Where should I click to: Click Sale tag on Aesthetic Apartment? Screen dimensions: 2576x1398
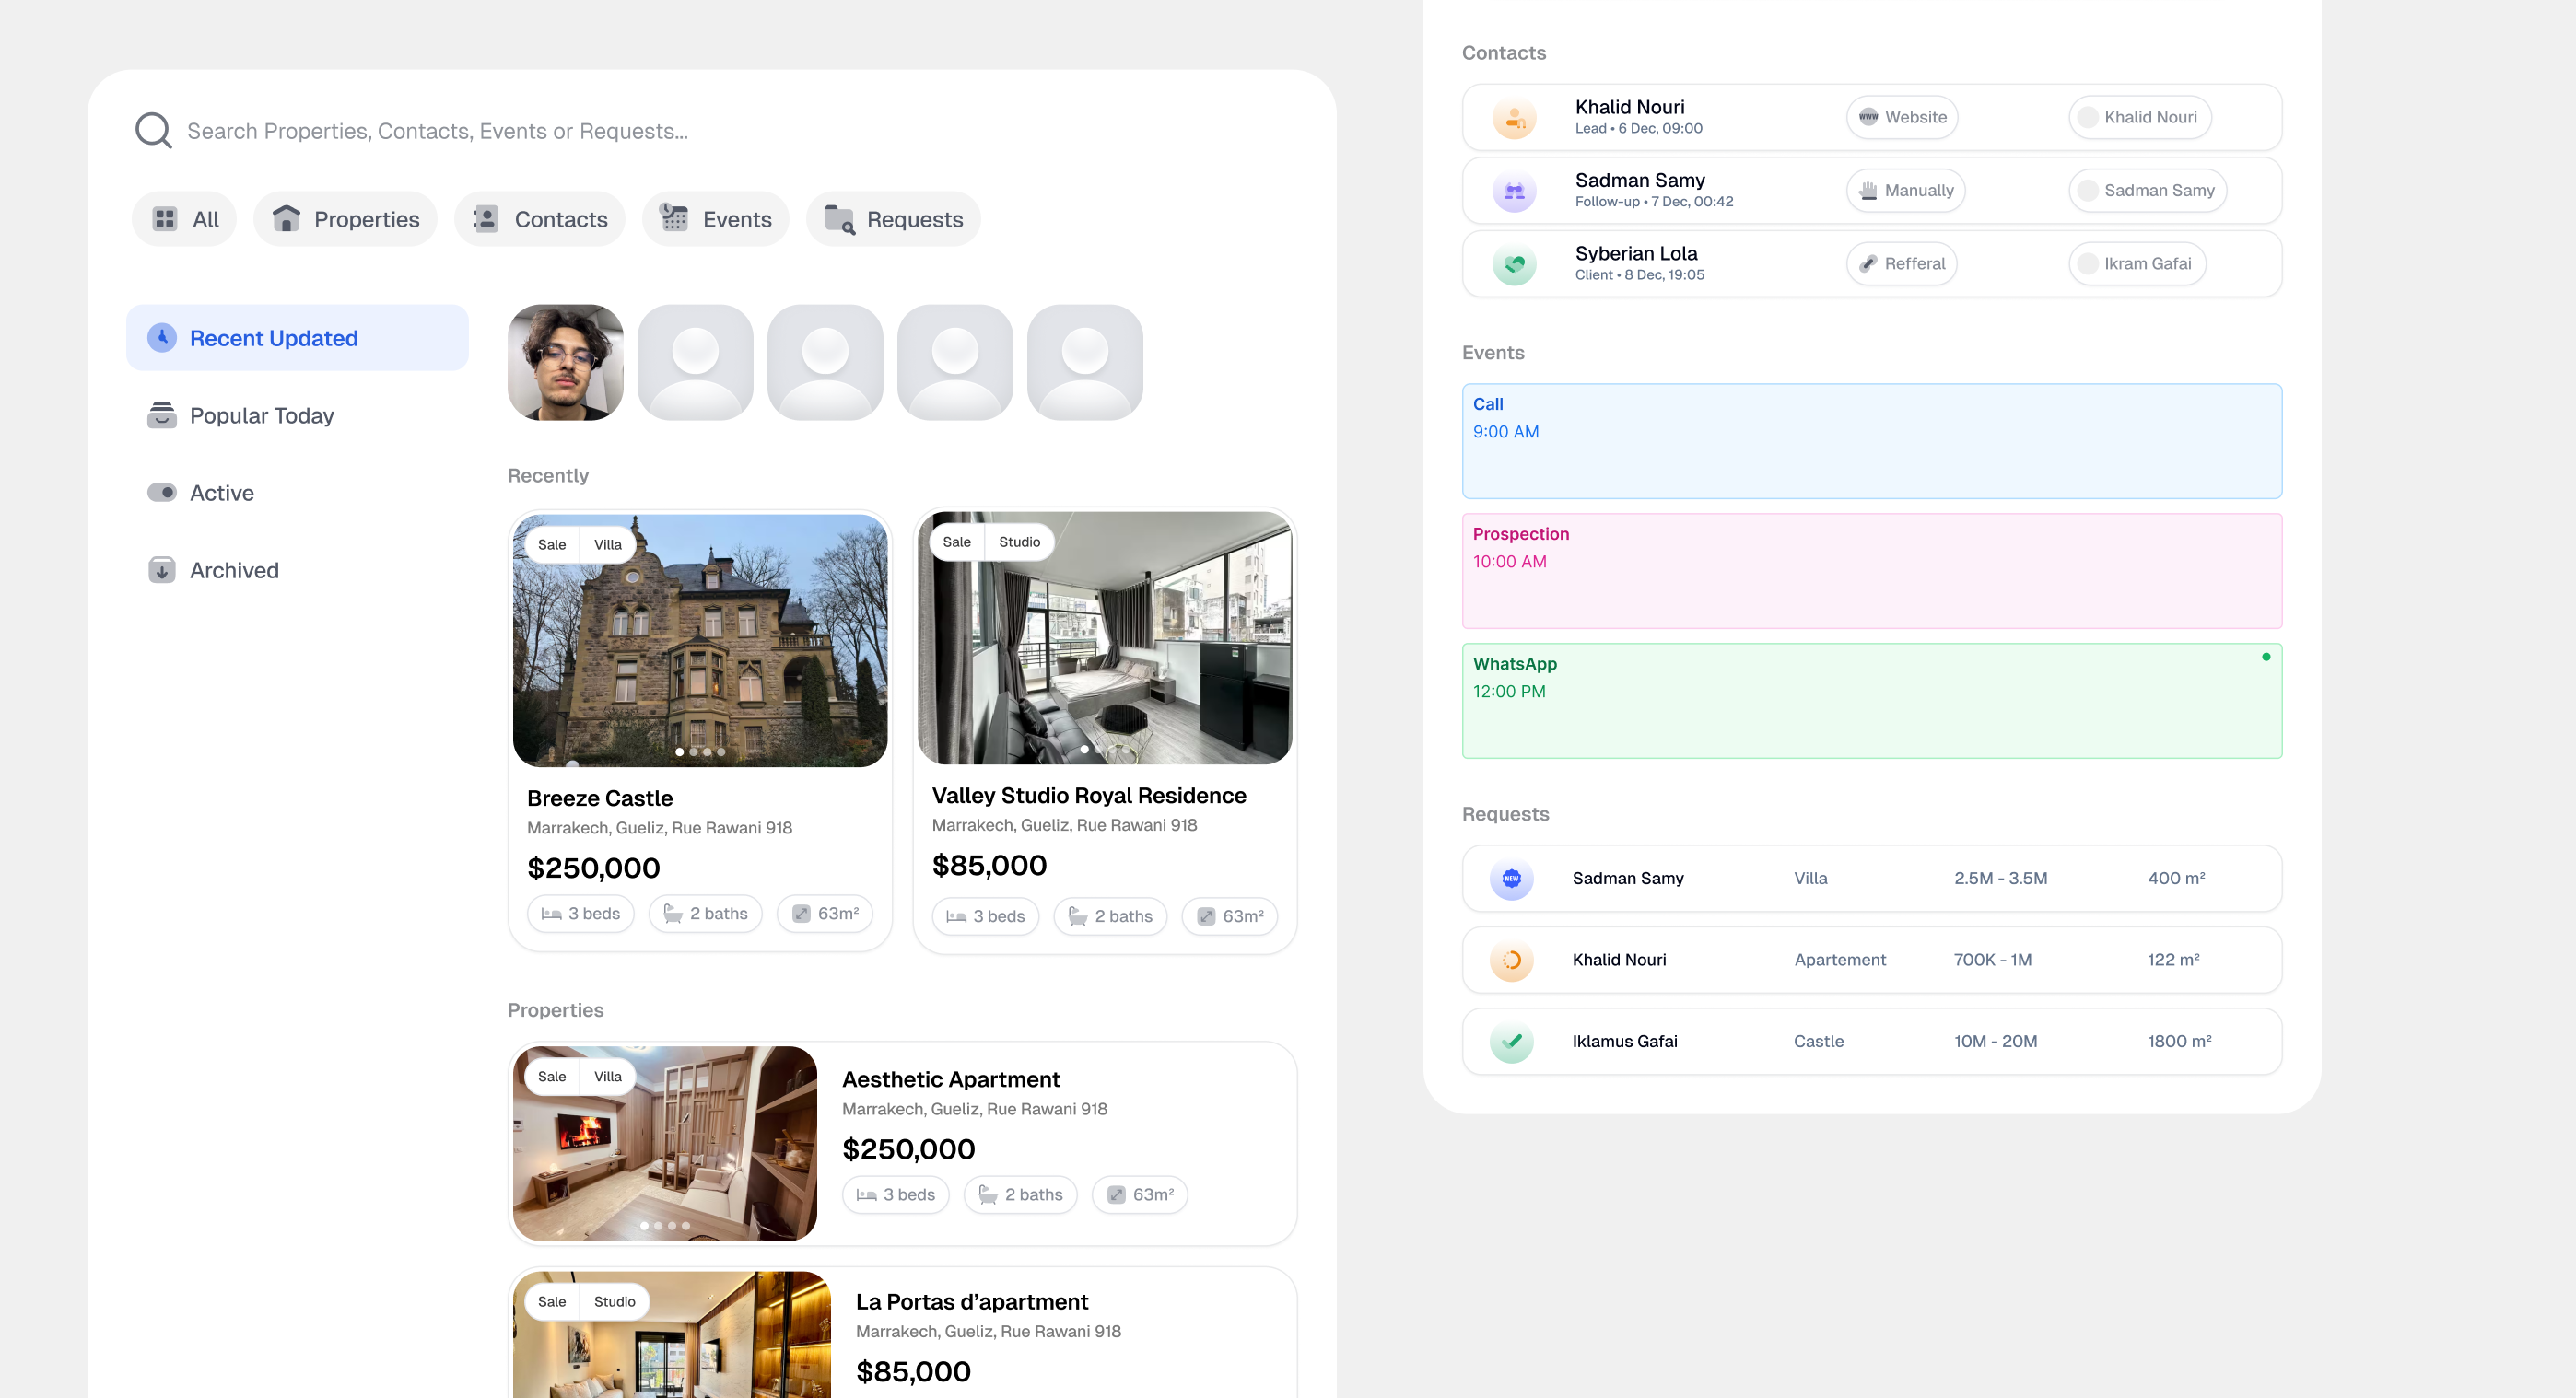click(x=552, y=1077)
